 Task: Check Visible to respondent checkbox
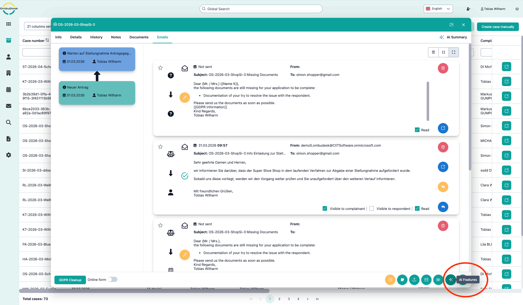(372, 209)
